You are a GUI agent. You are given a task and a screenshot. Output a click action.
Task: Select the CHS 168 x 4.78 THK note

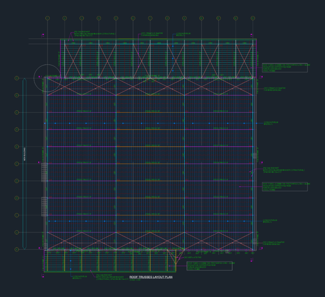(193, 258)
